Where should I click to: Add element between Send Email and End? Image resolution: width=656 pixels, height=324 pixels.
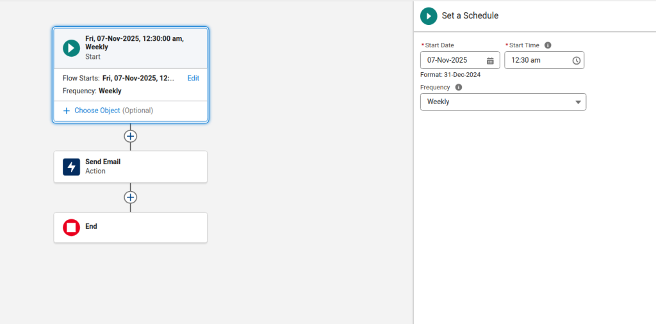(x=131, y=197)
